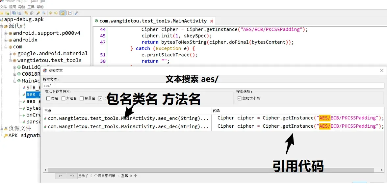Click the search text field containing aes/
The image size is (387, 184).
(214, 86)
